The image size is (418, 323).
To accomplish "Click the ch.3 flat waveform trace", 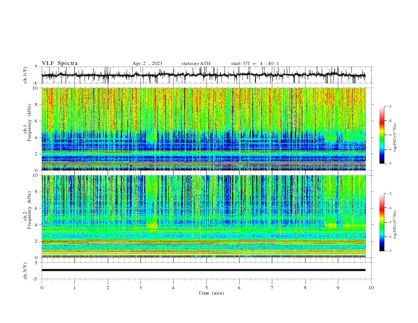I will (203, 270).
